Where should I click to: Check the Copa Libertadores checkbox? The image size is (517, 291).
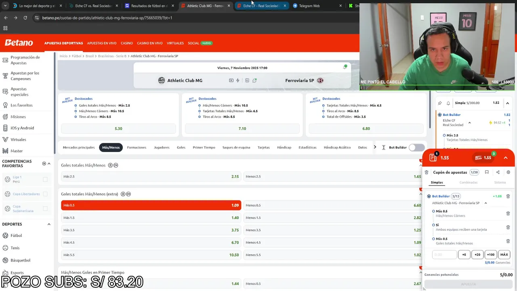(45, 194)
